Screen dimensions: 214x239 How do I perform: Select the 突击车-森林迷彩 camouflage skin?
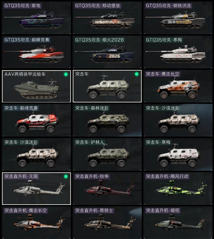click(x=107, y=120)
